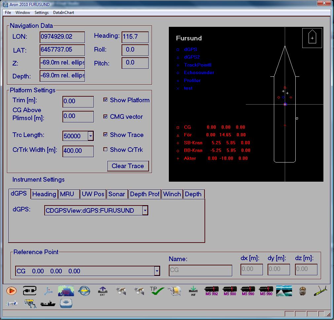Open the MS 990 icon next to MS 900
This screenshot has width=334, height=320.
[x=248, y=291]
